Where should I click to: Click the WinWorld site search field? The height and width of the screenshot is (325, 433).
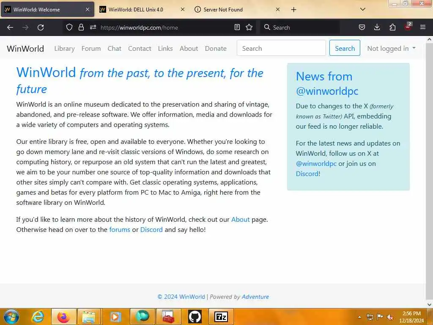click(281, 48)
